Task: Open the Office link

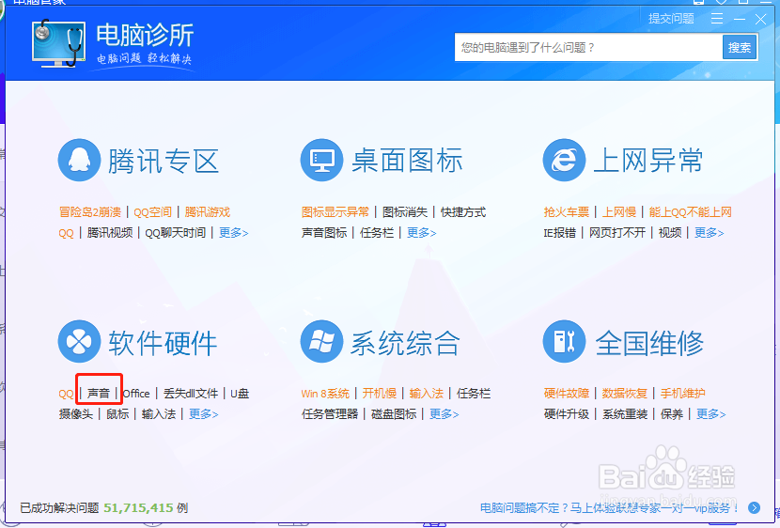Action: coord(136,394)
